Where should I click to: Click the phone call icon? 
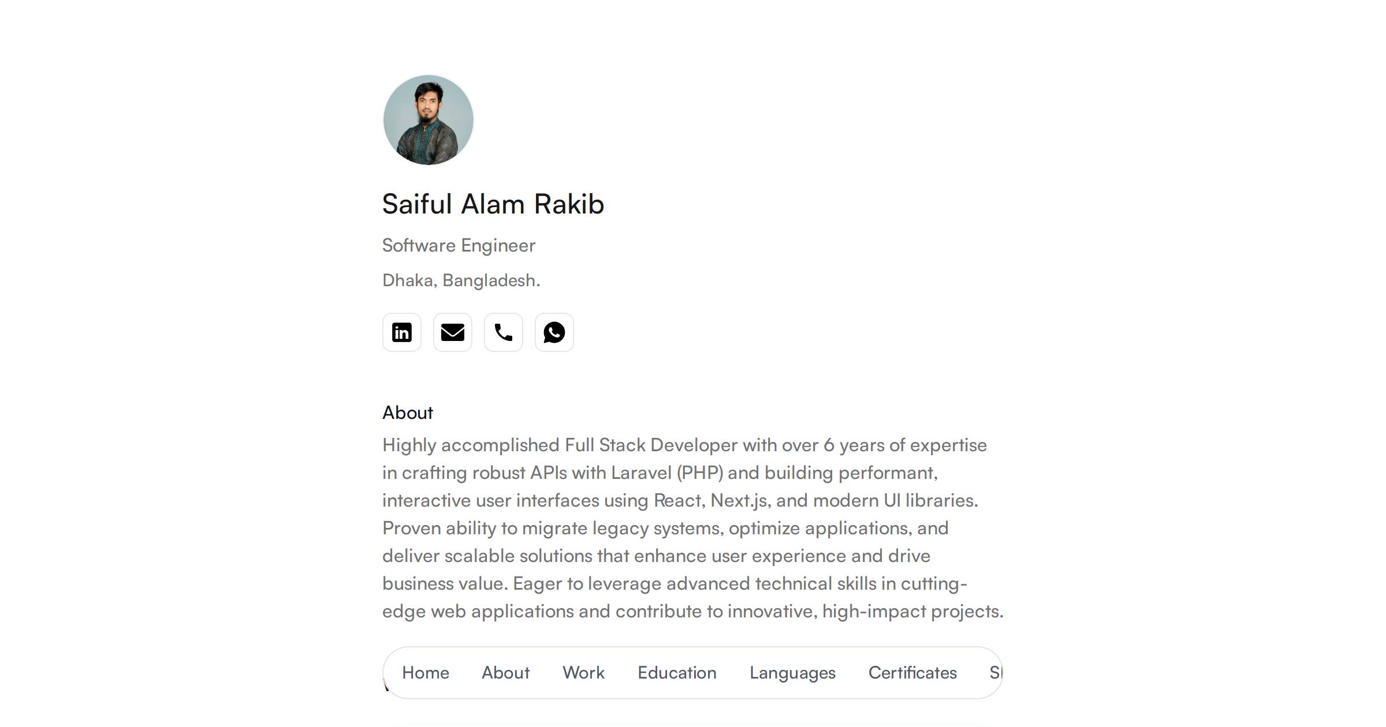(x=504, y=332)
